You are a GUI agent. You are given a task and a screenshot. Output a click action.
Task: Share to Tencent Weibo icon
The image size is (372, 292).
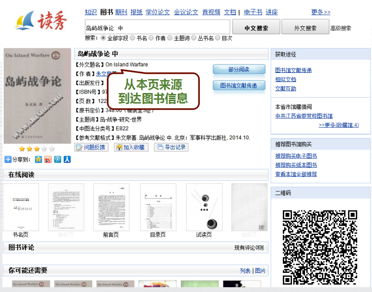click(58, 159)
